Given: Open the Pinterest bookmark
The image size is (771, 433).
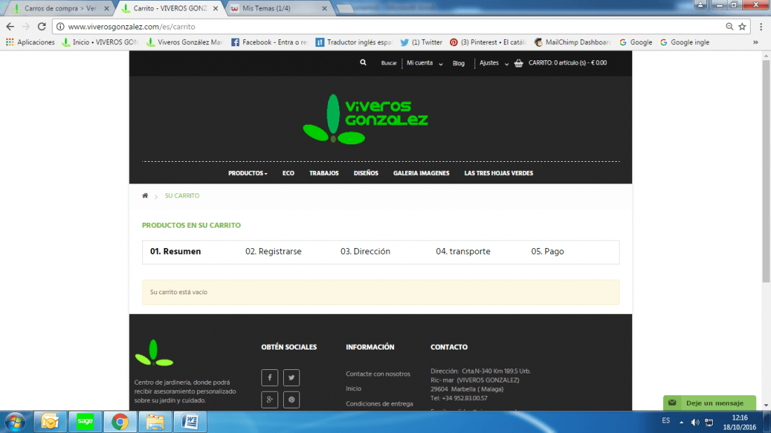Looking at the screenshot, I should [x=488, y=42].
